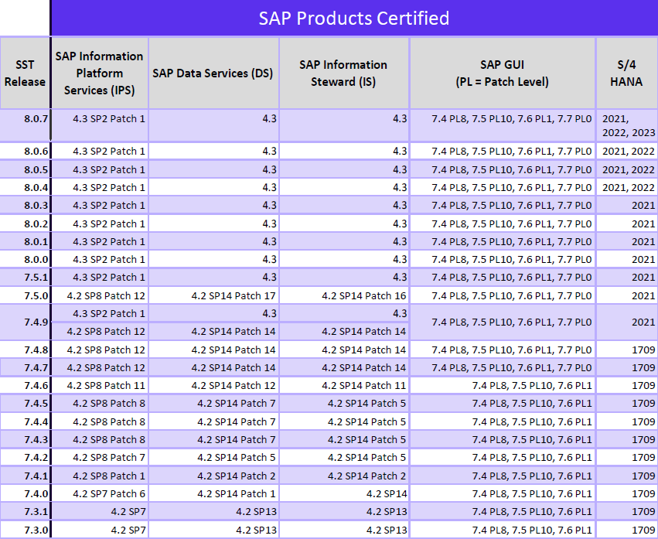Select "4.3 SP2 Patch 1" IPS cell in row 8.0.7
658x539 pixels.
[100, 125]
